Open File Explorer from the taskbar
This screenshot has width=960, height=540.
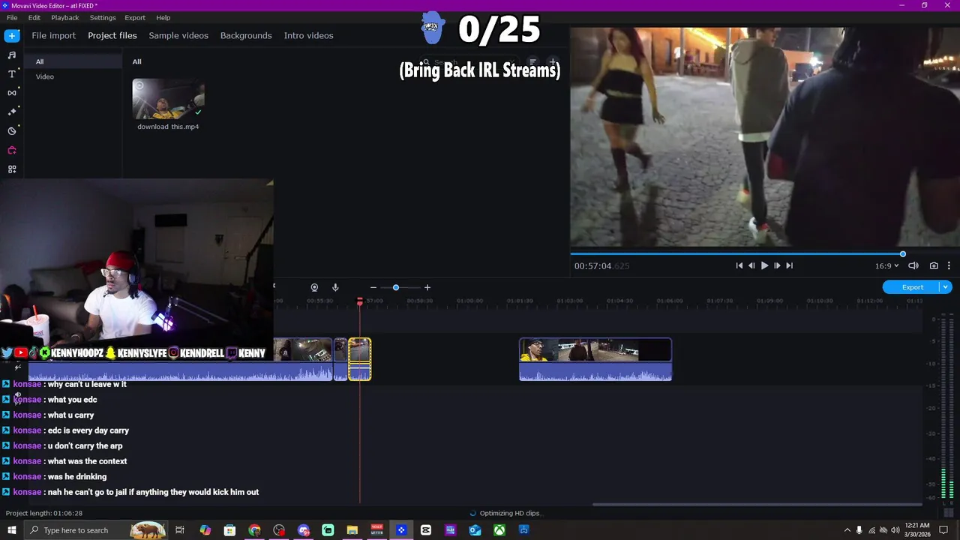tap(352, 530)
